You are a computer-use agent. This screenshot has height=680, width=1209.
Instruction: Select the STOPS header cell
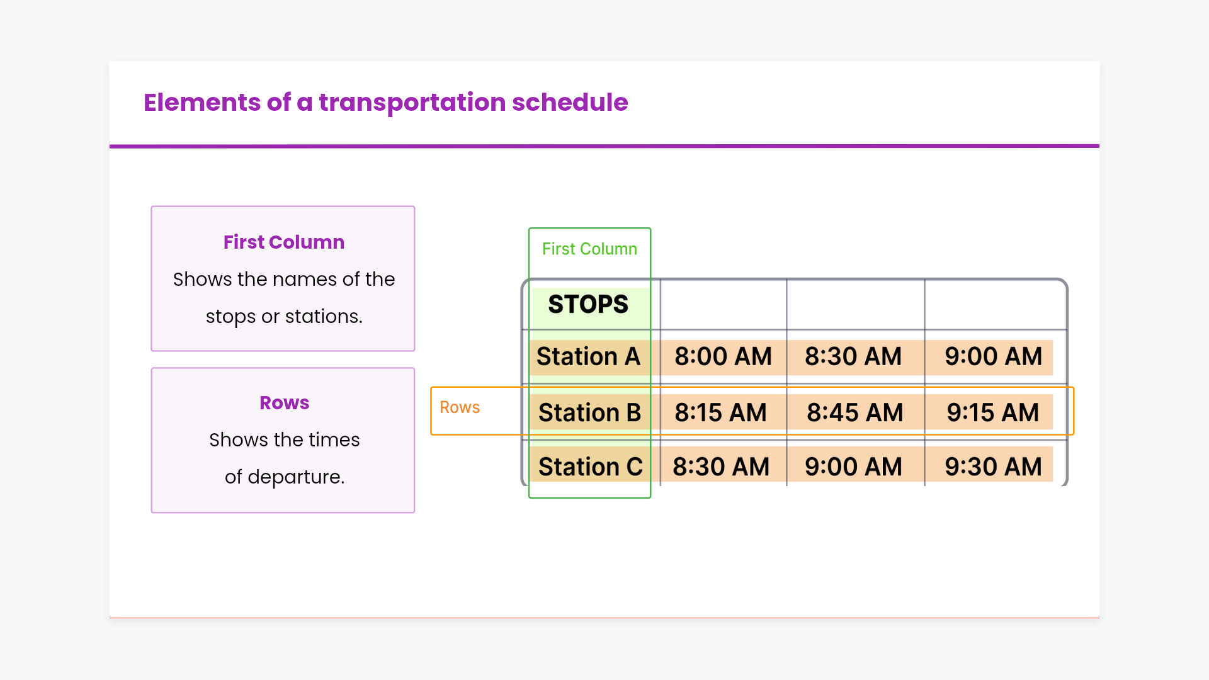point(588,305)
